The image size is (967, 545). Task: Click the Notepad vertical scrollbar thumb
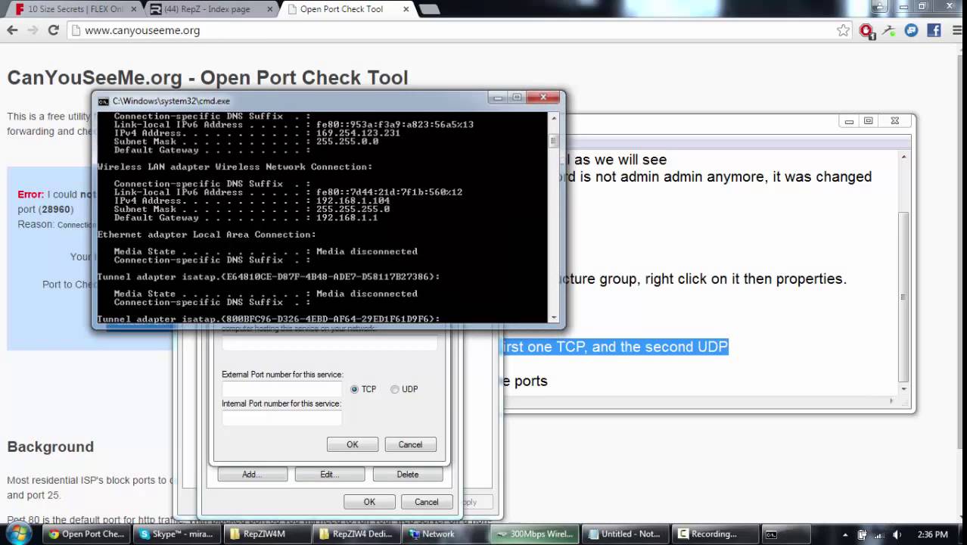click(903, 297)
